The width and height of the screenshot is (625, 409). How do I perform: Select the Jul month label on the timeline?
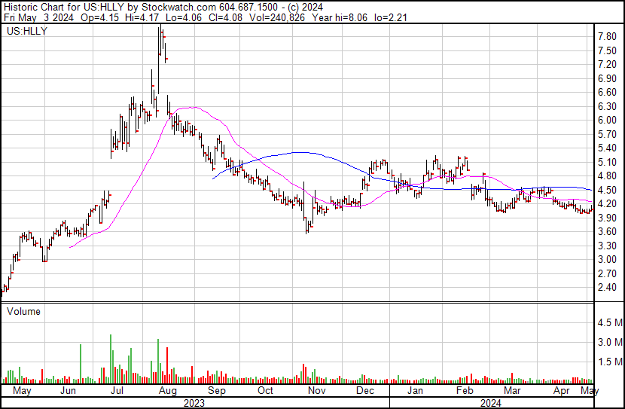coord(117,392)
